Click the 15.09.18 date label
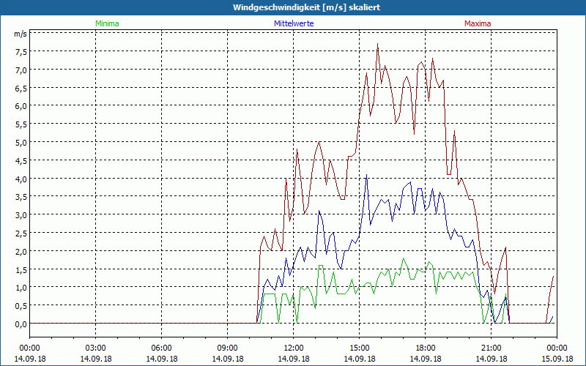Image resolution: width=586 pixels, height=366 pixels. pyautogui.click(x=557, y=359)
